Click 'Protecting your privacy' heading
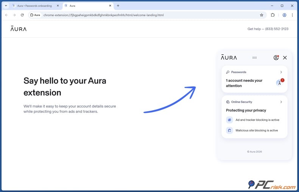The width and height of the screenshot is (299, 192). coord(246,110)
